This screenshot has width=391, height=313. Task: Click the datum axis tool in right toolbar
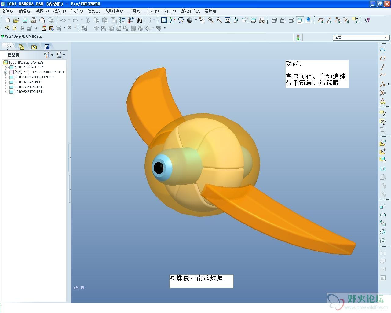click(382, 67)
